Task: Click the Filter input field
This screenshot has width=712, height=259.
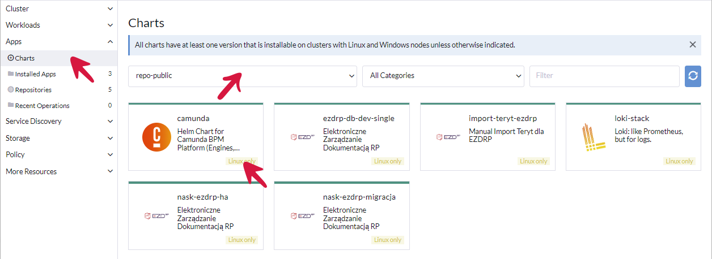Action: (x=604, y=76)
